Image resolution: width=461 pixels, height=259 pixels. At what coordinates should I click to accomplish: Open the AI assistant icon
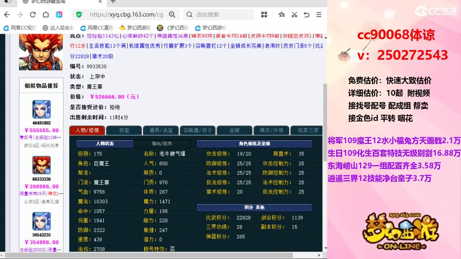point(59,14)
